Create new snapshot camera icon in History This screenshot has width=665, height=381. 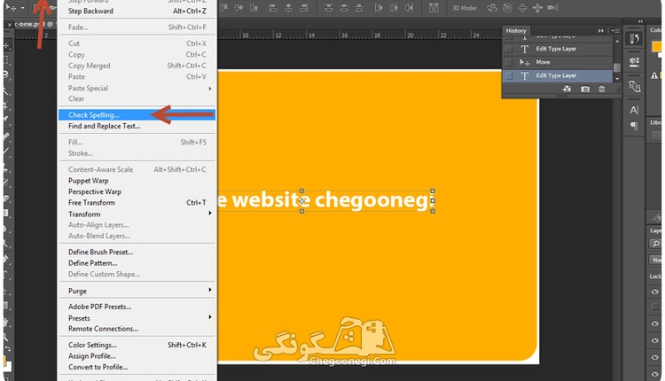tap(585, 89)
